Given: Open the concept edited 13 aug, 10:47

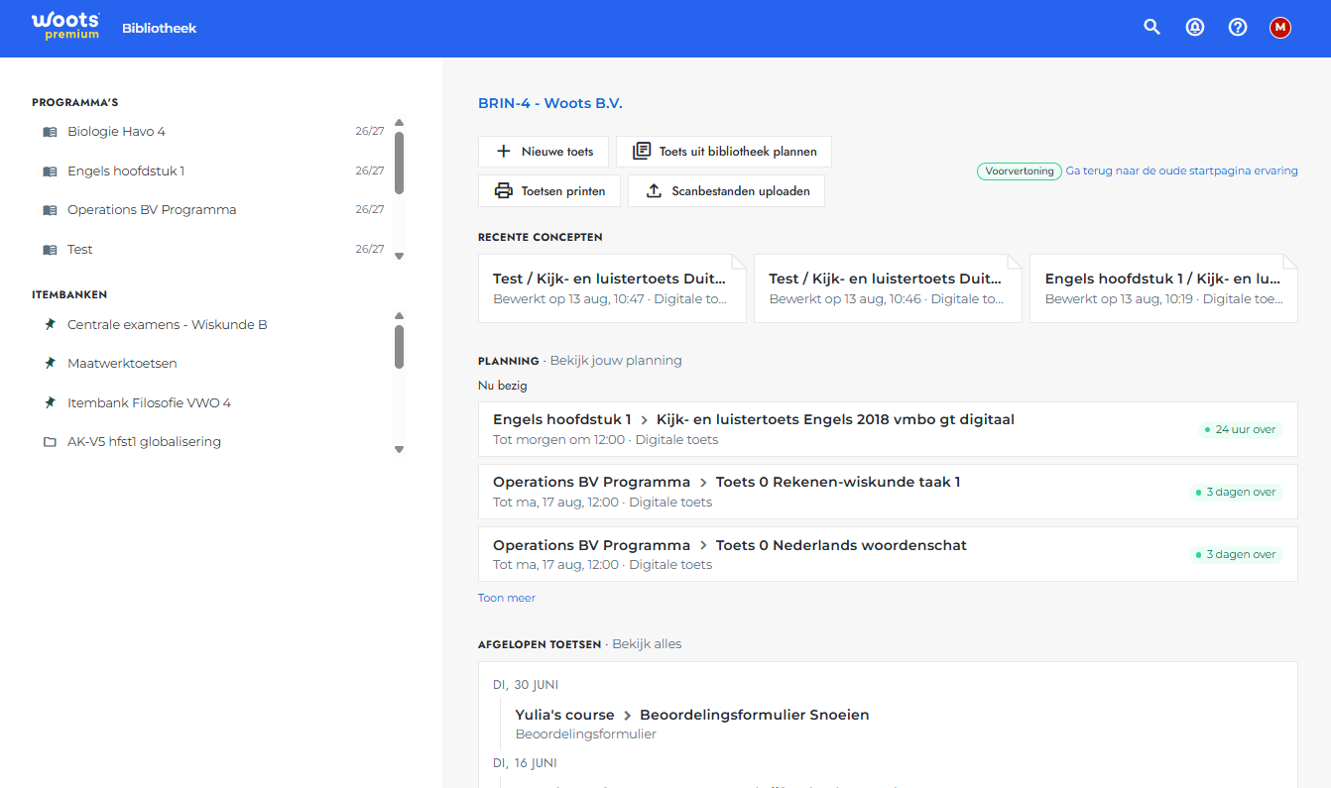Looking at the screenshot, I should [612, 288].
